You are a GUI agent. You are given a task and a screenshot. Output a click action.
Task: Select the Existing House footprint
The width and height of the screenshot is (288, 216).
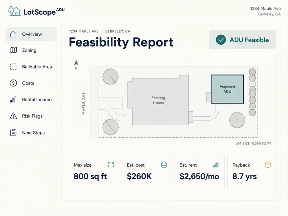point(158,100)
